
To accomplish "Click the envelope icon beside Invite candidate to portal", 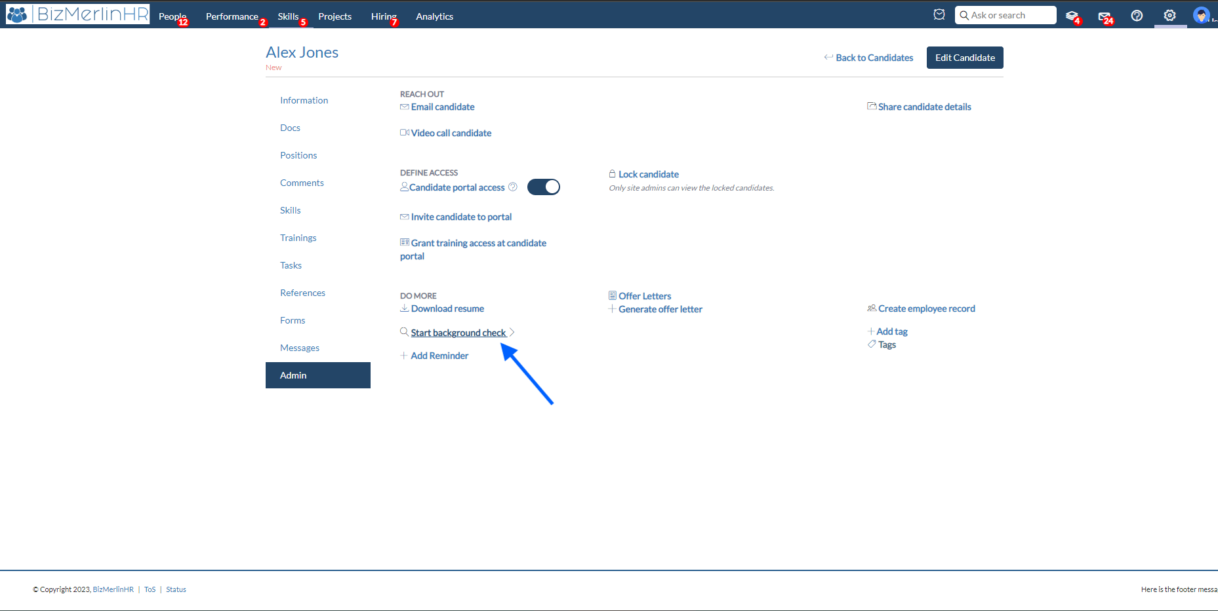I will click(404, 217).
